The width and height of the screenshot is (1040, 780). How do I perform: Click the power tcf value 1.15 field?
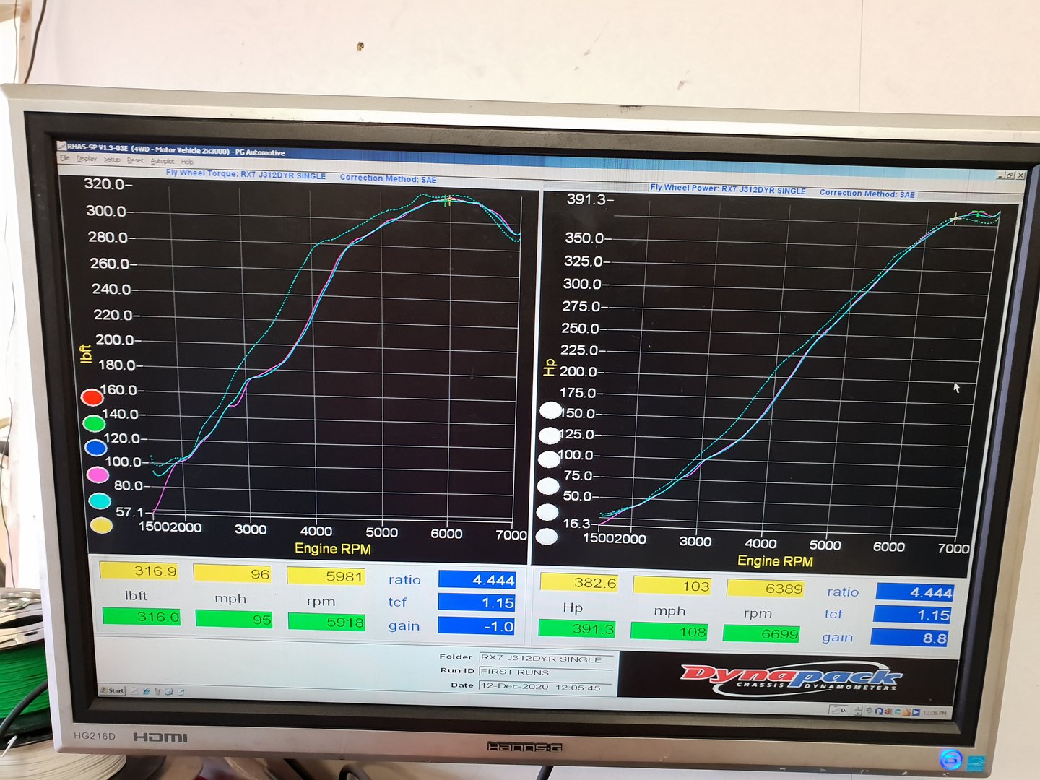[912, 615]
